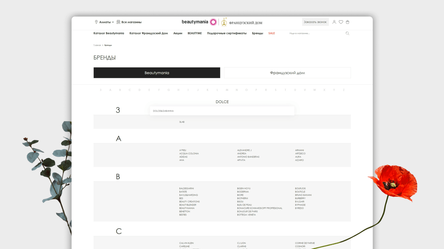Open the BYREDO brand link
The image size is (444, 249).
tap(300, 208)
